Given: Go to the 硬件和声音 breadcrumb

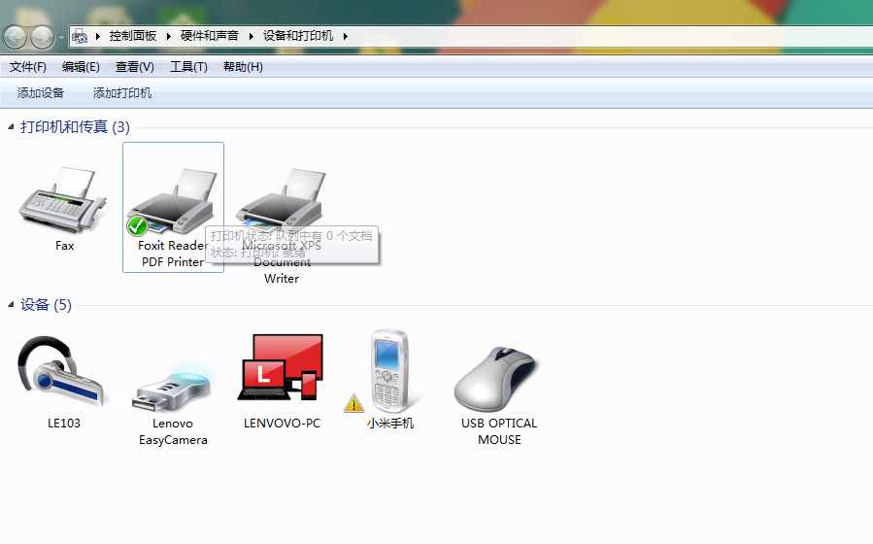Looking at the screenshot, I should tap(210, 36).
